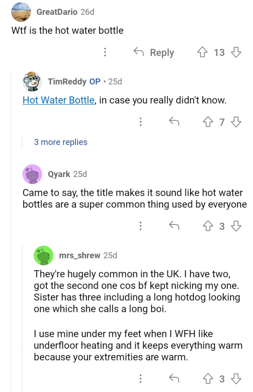253x392 pixels.
Task: Open the Hot Water Bottle link
Action: (58, 100)
